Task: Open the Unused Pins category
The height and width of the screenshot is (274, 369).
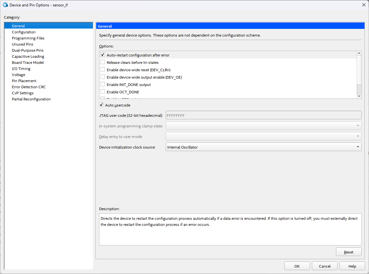Action: (x=22, y=44)
